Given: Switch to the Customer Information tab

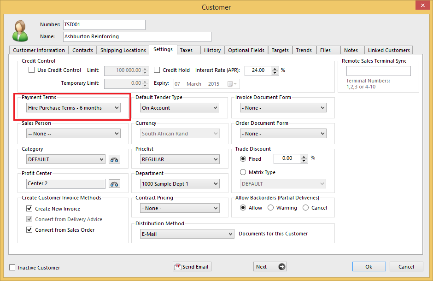Looking at the screenshot, I should click(x=39, y=50).
